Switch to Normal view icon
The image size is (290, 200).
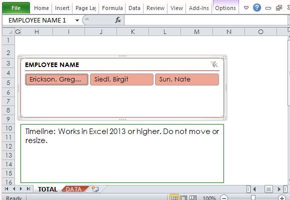click(x=174, y=198)
